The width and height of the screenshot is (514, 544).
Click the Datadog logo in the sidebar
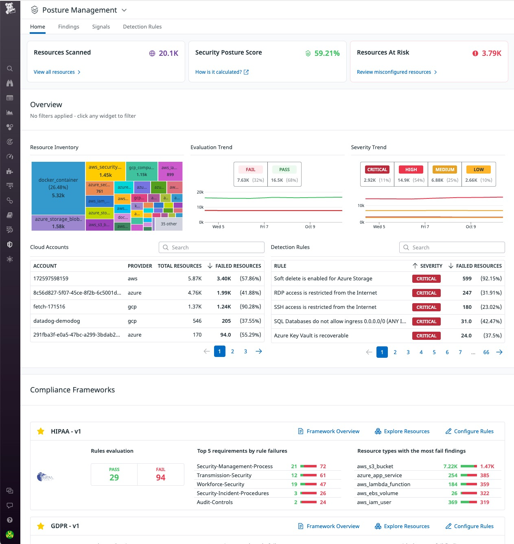[10, 8]
